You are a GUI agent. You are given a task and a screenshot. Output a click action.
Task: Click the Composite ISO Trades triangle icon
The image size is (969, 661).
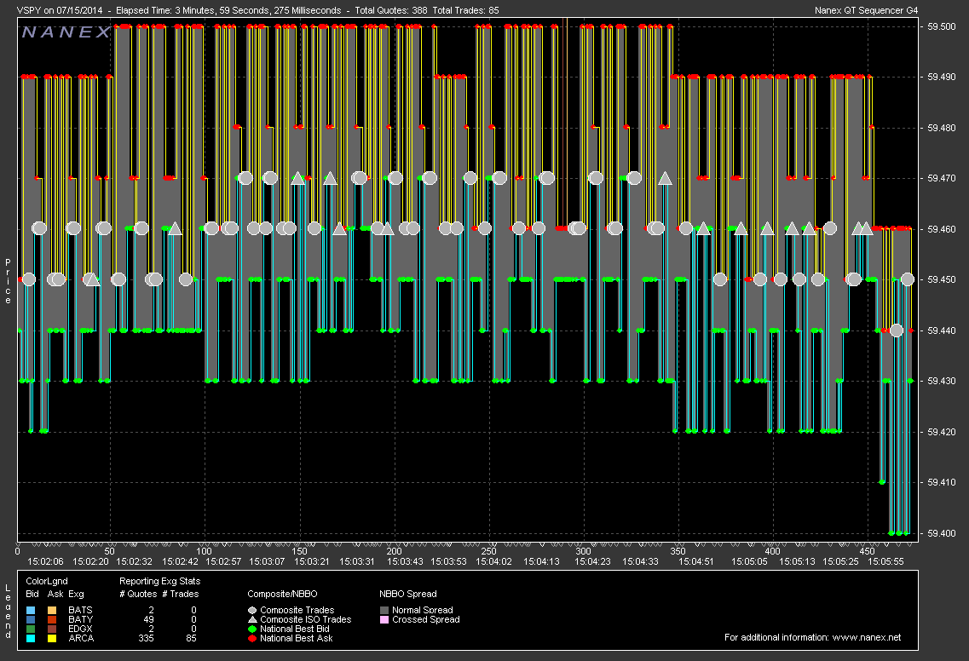pos(252,619)
